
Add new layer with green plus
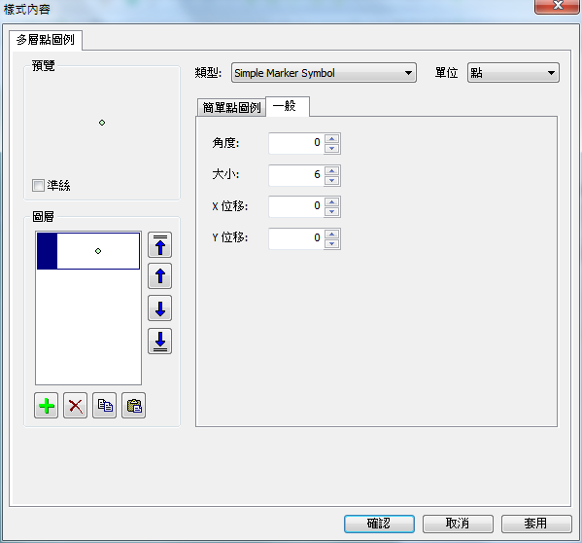(46, 406)
